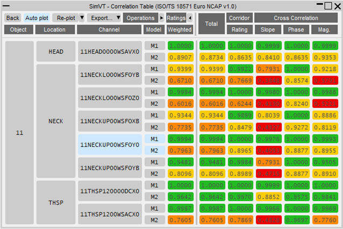Screen dimensions: 343x229
Task: Click M2 model for 11HEAD0000WSAVX0
Action: click(x=154, y=57)
